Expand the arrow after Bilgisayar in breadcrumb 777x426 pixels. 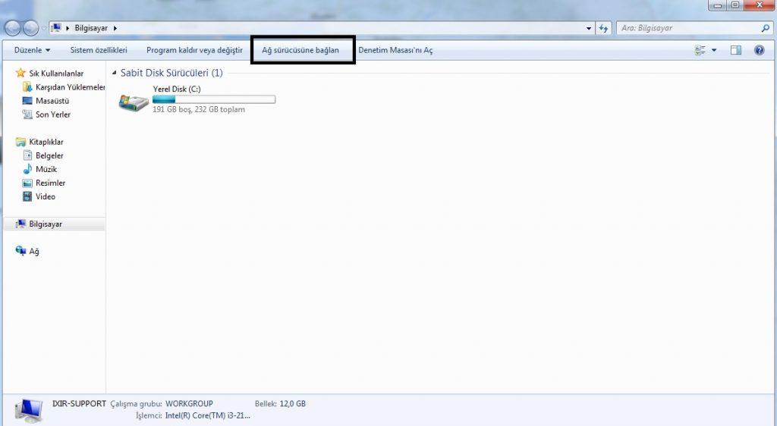click(x=115, y=28)
